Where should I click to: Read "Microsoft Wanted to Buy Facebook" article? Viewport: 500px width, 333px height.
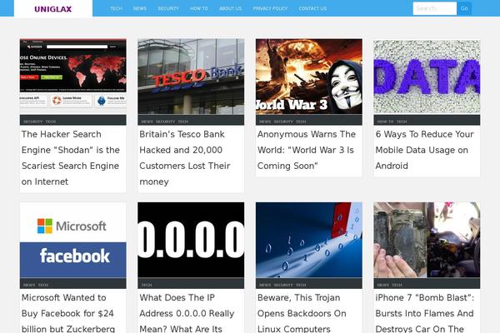pyautogui.click(x=68, y=313)
